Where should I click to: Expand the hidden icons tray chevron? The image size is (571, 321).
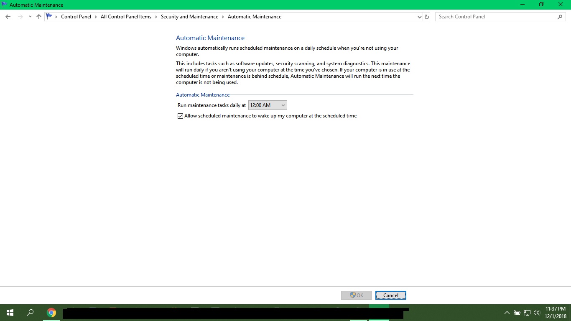pyautogui.click(x=506, y=312)
